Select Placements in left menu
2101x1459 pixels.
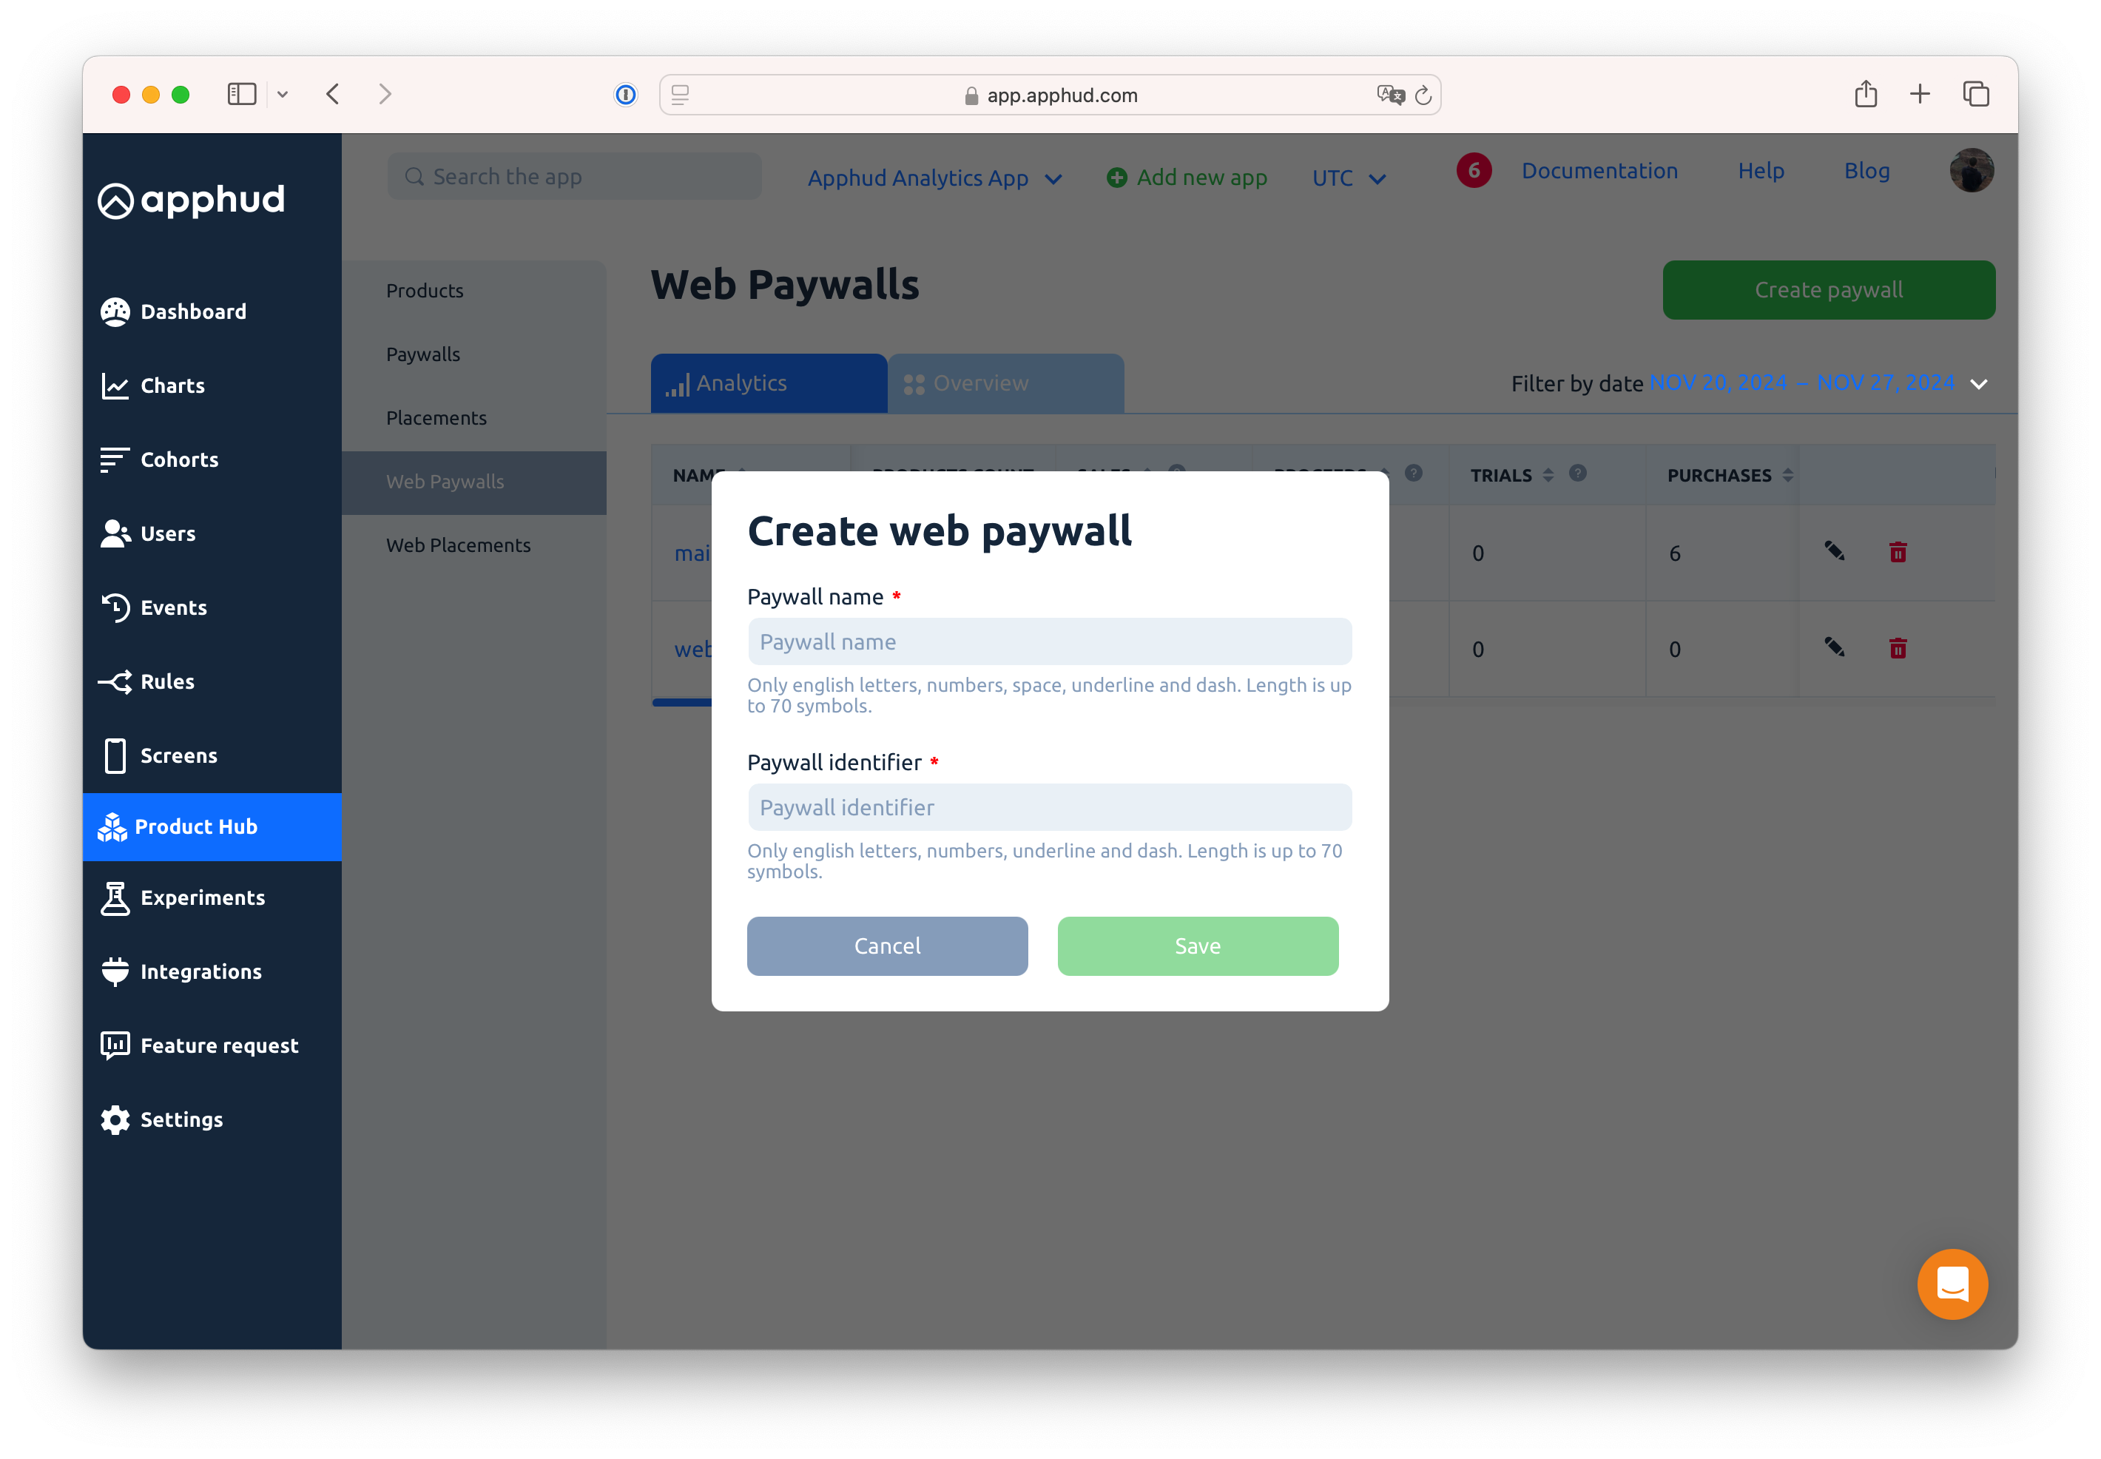pos(437,418)
